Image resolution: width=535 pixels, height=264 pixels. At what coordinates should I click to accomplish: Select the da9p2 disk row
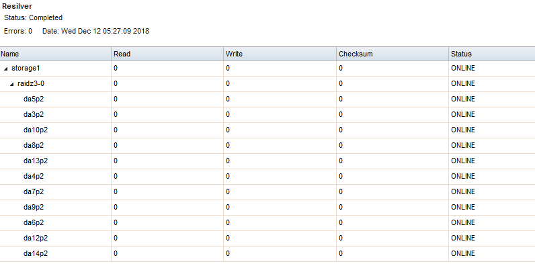point(267,207)
